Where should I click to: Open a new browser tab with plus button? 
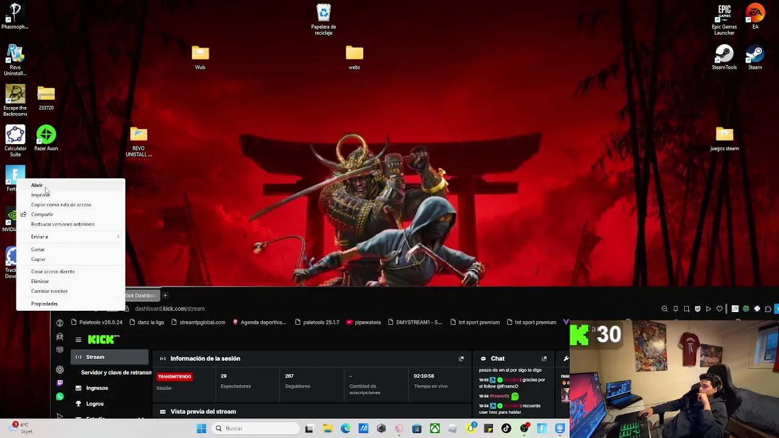pyautogui.click(x=165, y=296)
